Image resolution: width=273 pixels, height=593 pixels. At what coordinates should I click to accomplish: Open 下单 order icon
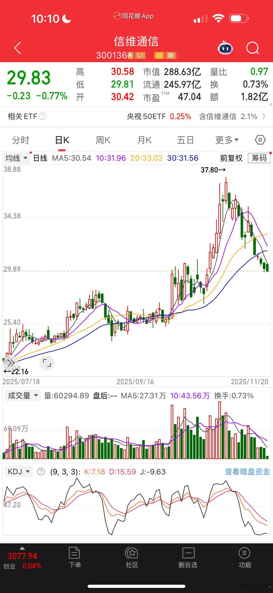pos(75,558)
